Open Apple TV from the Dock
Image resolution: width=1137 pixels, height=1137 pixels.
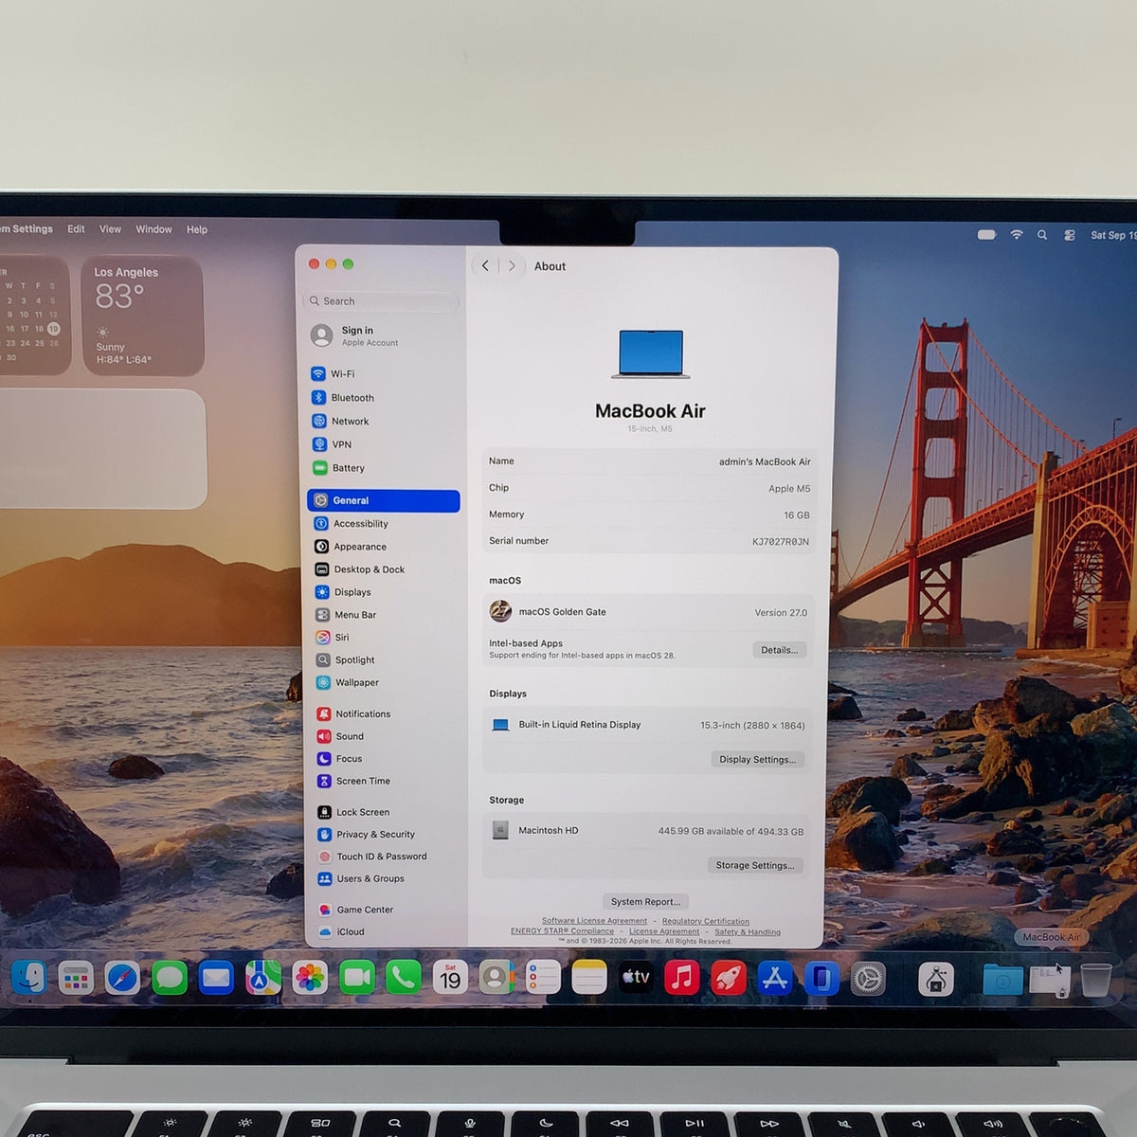(635, 978)
